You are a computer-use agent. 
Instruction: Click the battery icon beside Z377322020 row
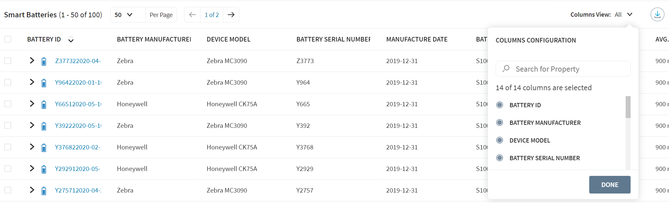[44, 61]
